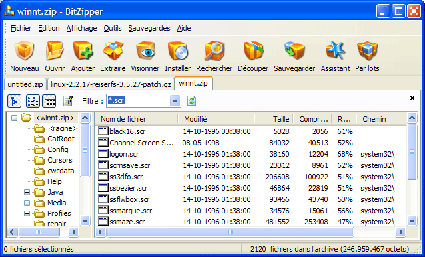
Task: Sort by R… ratio column header
Action: [x=344, y=119]
